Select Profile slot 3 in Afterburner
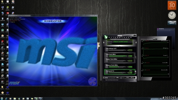Screen dimensions: 178x100 112,78
